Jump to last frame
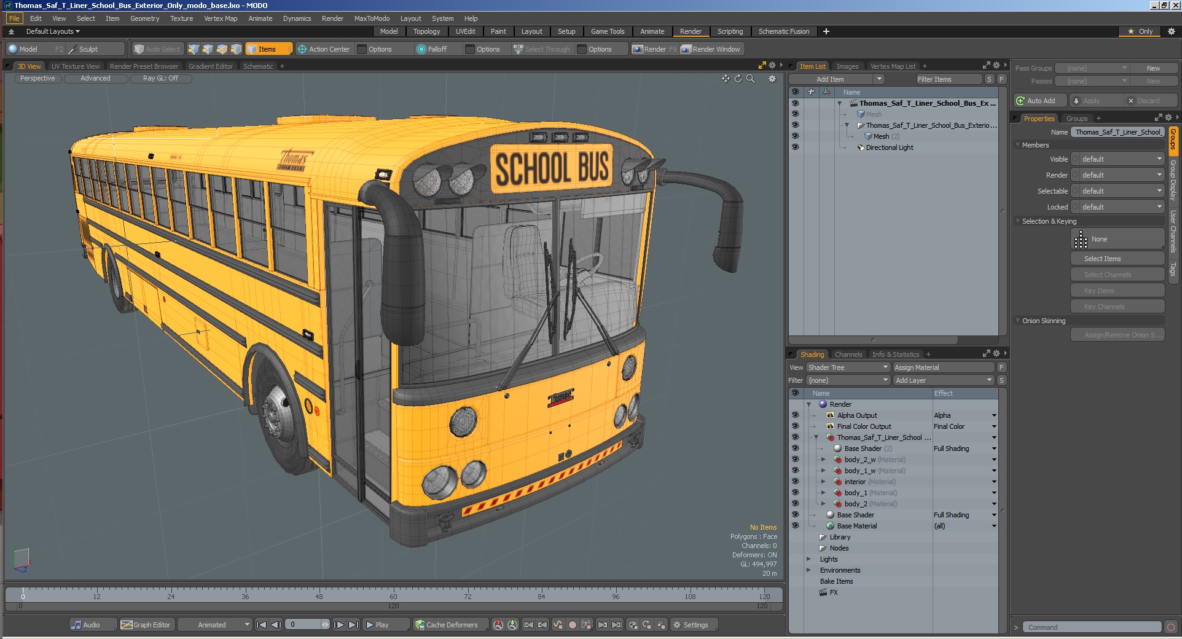Screen dimensions: 1182x639 (x=353, y=625)
